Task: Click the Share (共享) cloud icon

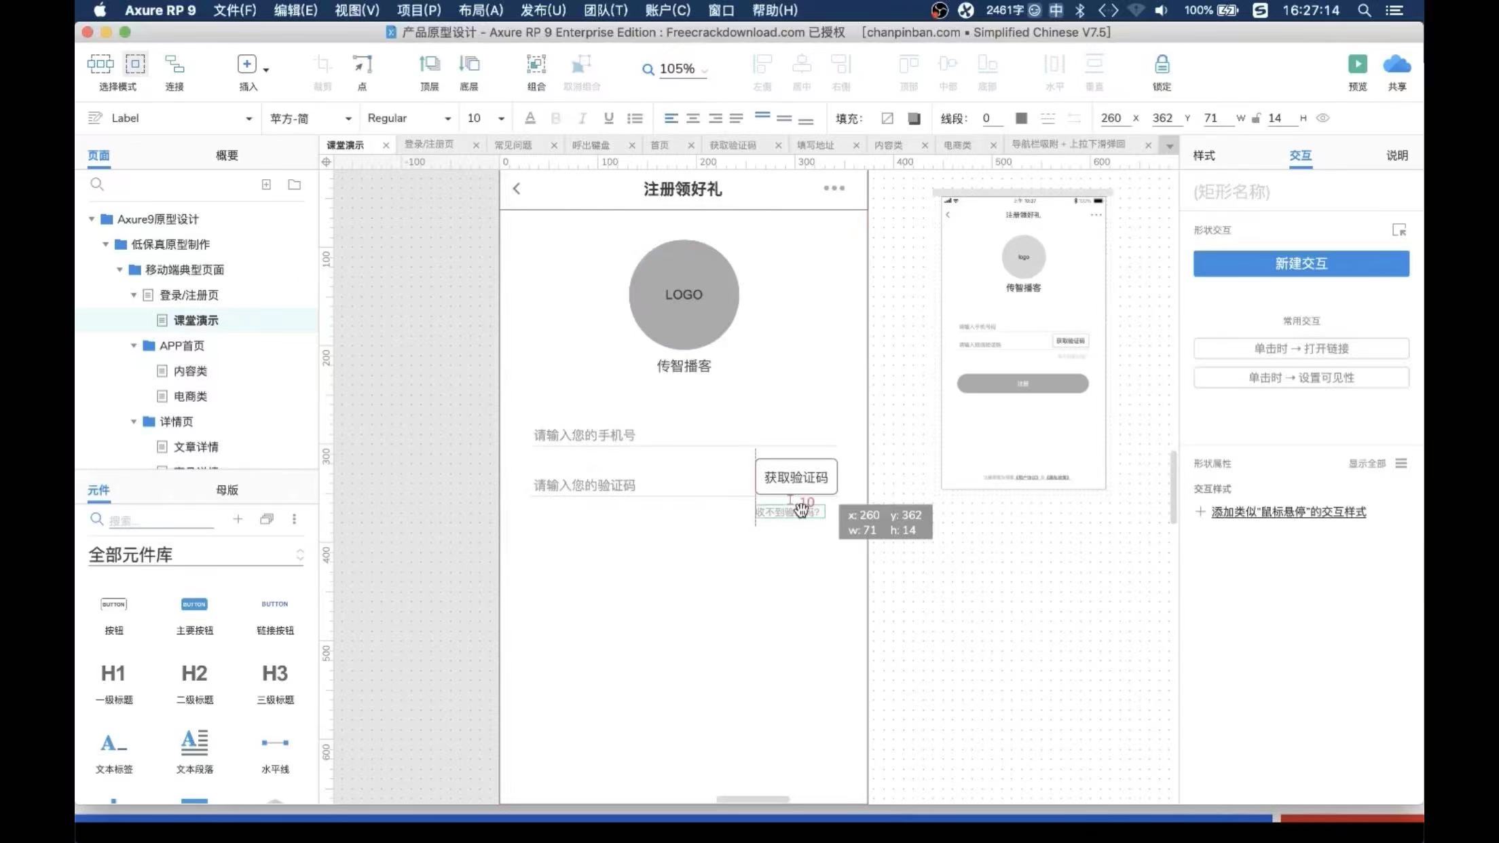Action: point(1396,64)
